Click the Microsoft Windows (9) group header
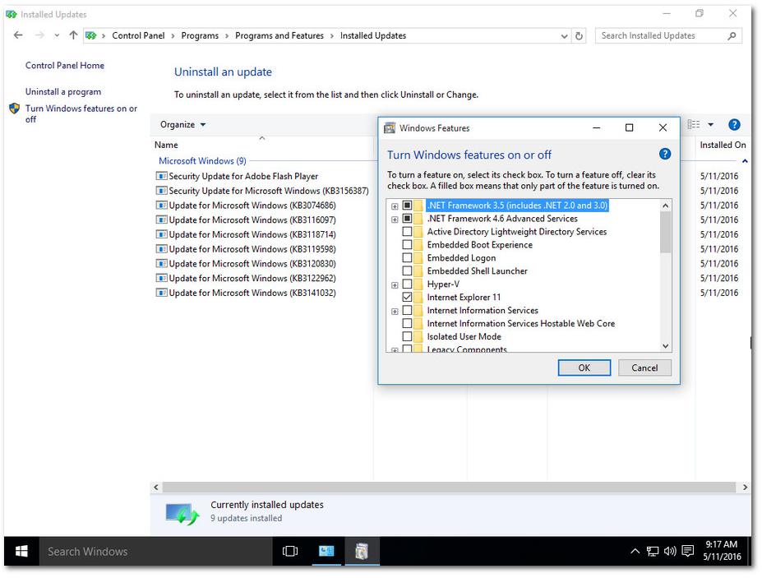762x578 pixels. click(x=202, y=161)
